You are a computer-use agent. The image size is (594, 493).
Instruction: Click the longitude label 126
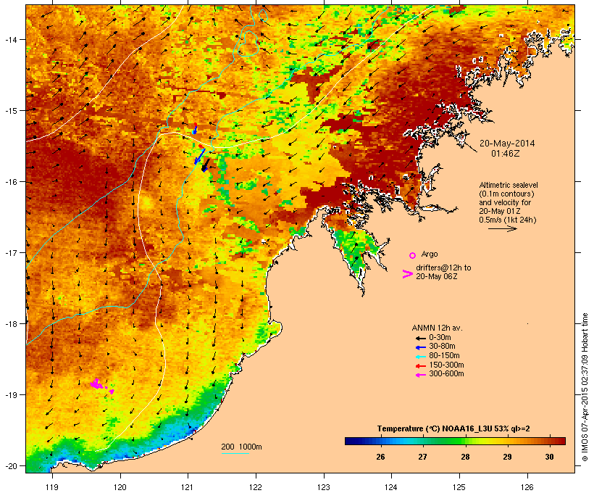pos(527,487)
